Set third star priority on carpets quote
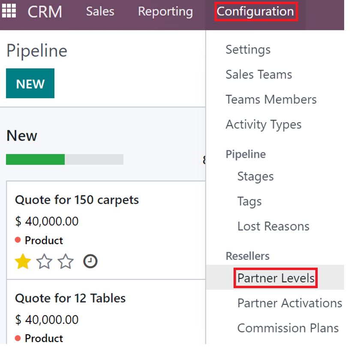Screen dimensions: 360x351 [x=66, y=261]
